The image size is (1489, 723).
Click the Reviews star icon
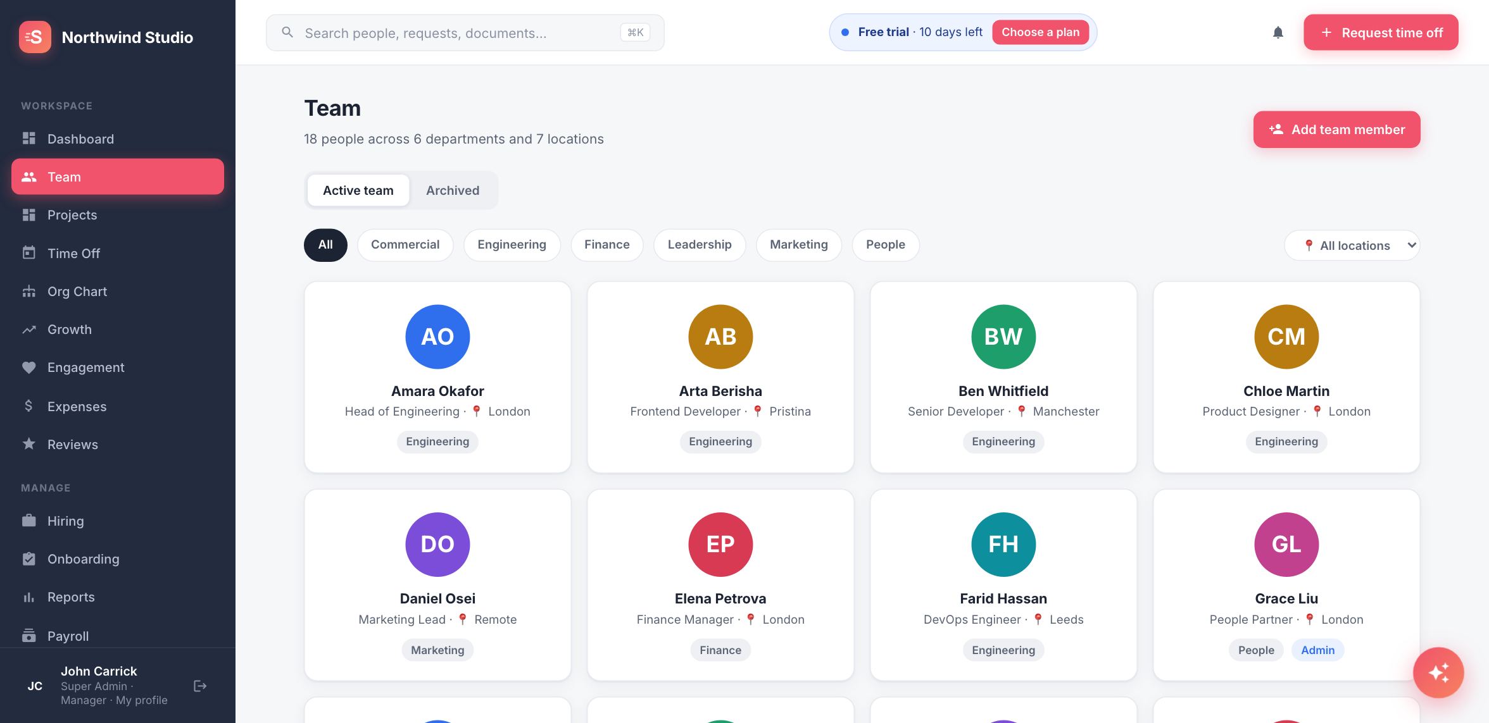point(29,444)
